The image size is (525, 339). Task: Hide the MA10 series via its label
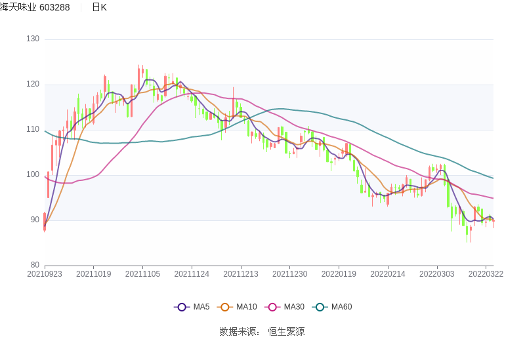click(246, 307)
